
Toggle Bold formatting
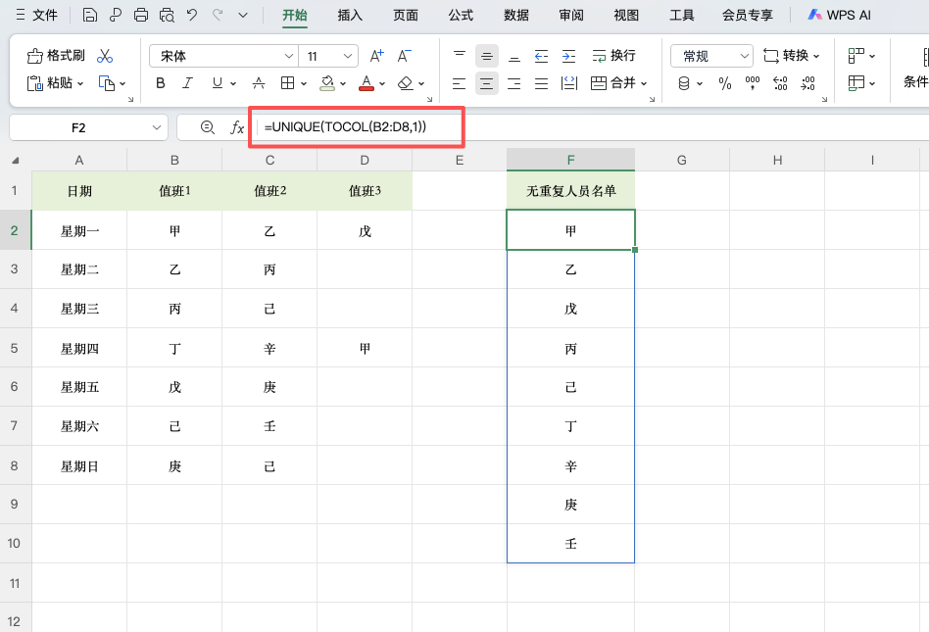click(161, 83)
